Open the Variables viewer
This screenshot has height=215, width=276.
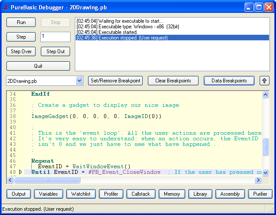pyautogui.click(x=49, y=194)
